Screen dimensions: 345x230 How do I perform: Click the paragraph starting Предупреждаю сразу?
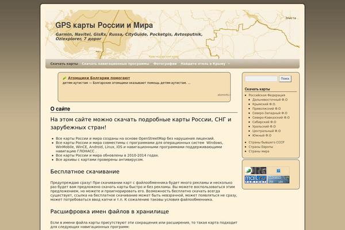(144, 191)
